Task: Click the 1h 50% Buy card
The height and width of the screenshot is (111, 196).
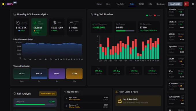Action: tap(116, 71)
